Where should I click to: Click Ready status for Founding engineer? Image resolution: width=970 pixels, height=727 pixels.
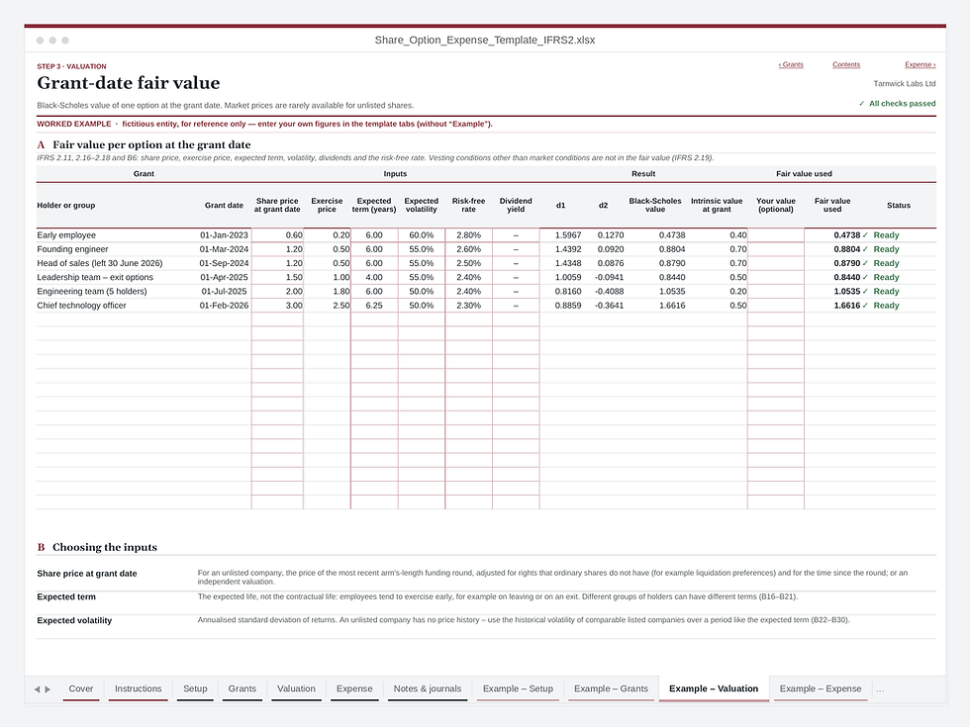(886, 249)
